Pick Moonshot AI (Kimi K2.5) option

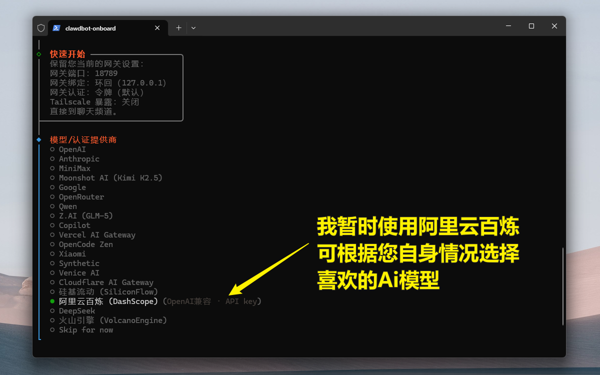tap(110, 178)
